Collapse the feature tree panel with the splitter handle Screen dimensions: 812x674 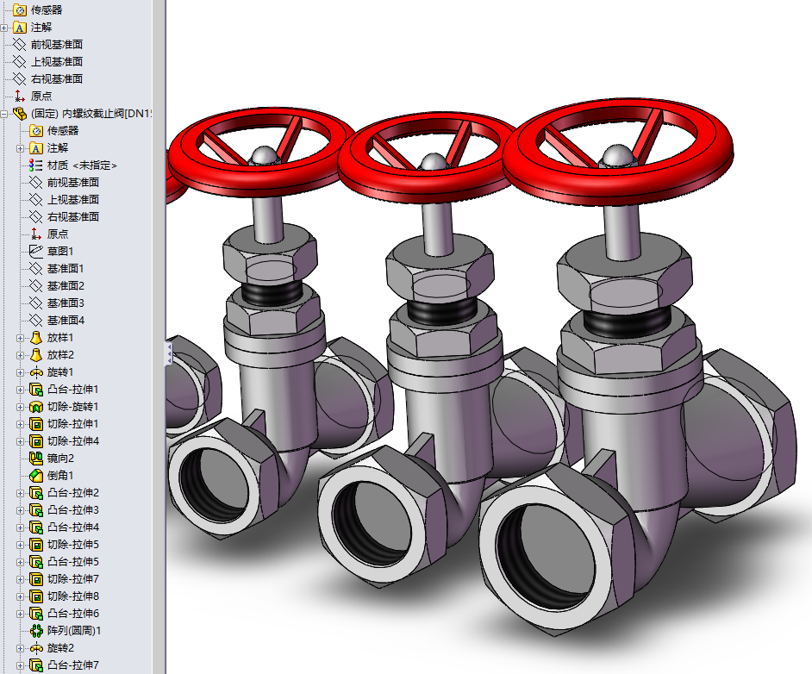pos(169,353)
